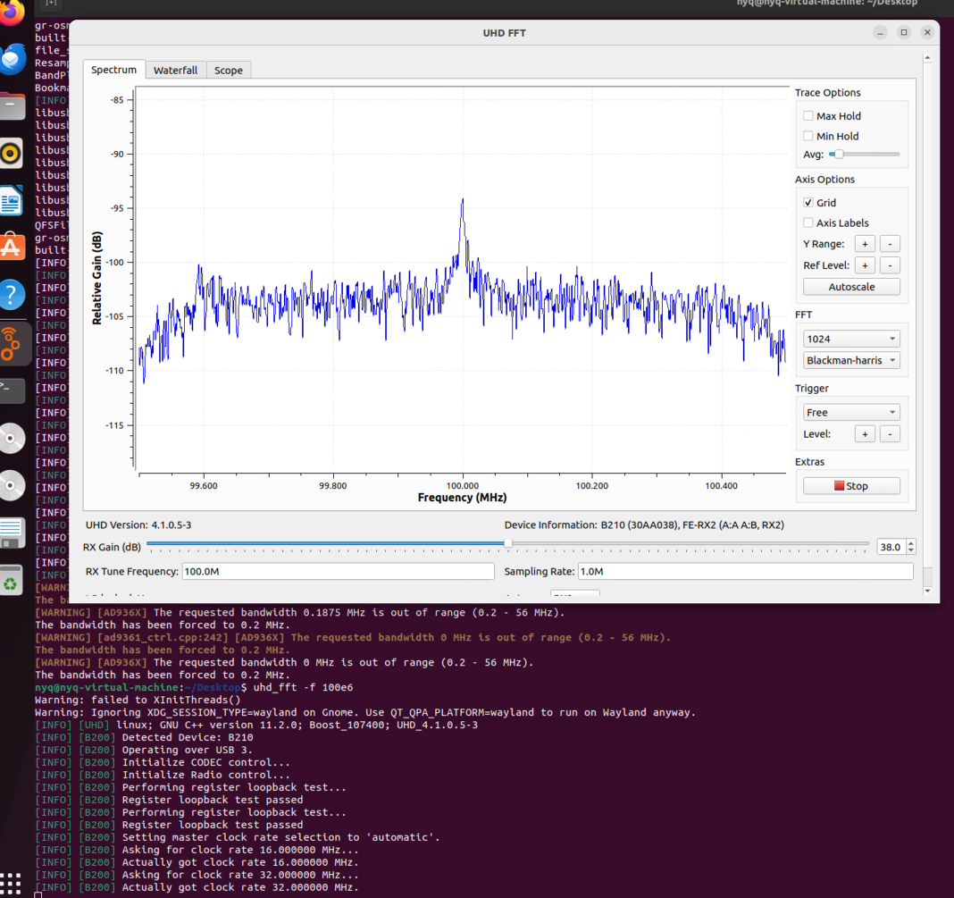Click the 100 MHz spectrum peak

click(x=463, y=201)
